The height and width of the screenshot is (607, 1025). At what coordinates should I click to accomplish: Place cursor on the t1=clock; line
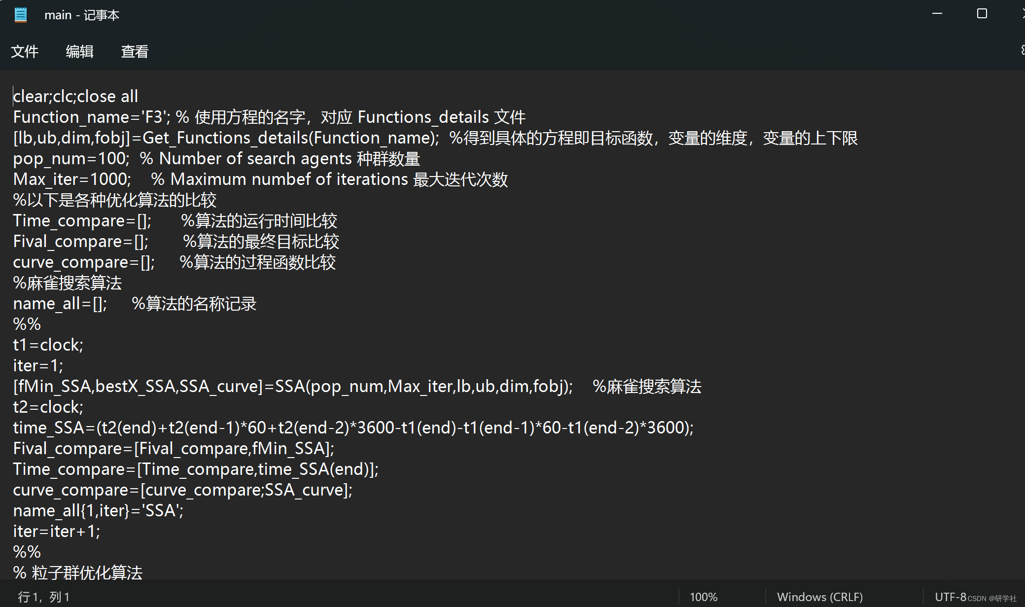pos(48,345)
